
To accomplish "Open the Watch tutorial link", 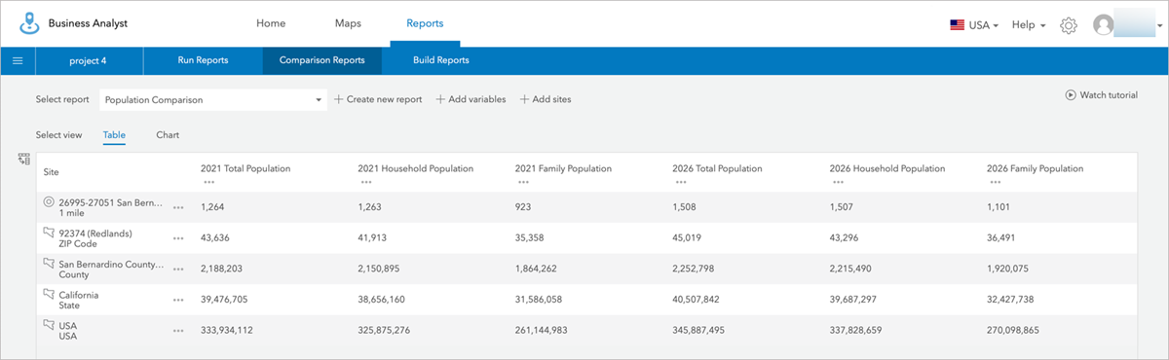I will click(x=1102, y=95).
